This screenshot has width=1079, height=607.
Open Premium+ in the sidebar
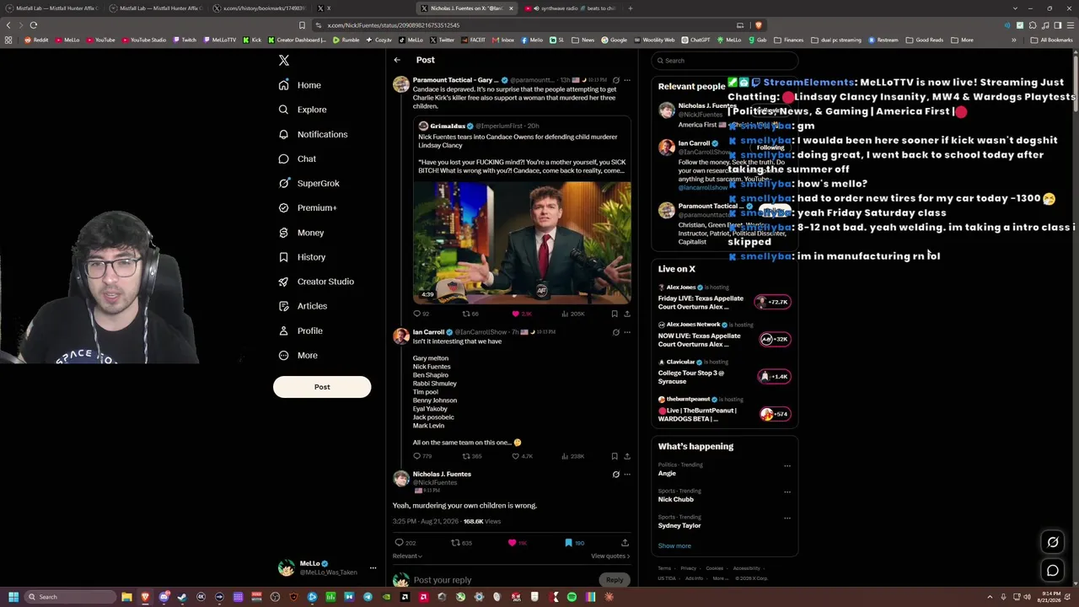pos(308,207)
